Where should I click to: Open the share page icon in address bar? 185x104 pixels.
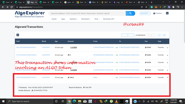point(142,7)
